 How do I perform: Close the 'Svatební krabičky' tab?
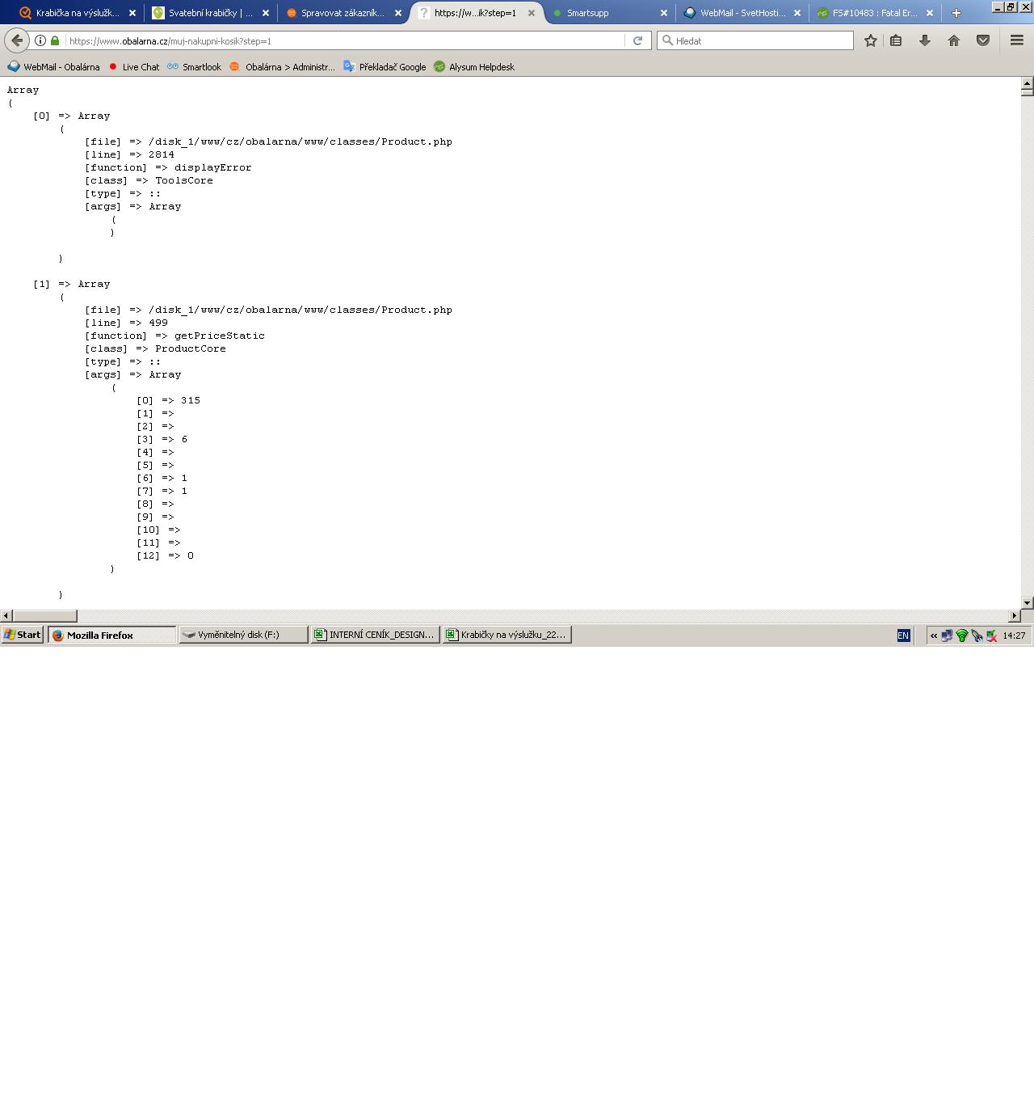266,13
